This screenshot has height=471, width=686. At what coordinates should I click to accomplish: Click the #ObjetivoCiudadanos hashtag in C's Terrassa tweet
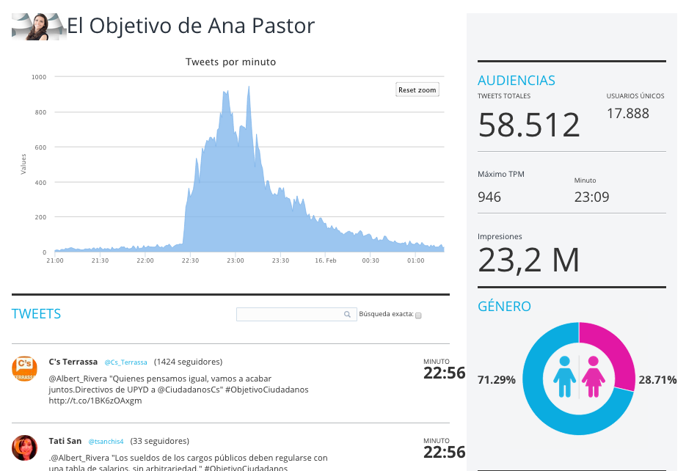click(267, 390)
